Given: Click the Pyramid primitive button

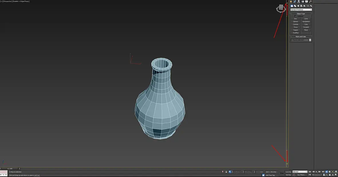Looking at the screenshot, I should pos(306,27).
